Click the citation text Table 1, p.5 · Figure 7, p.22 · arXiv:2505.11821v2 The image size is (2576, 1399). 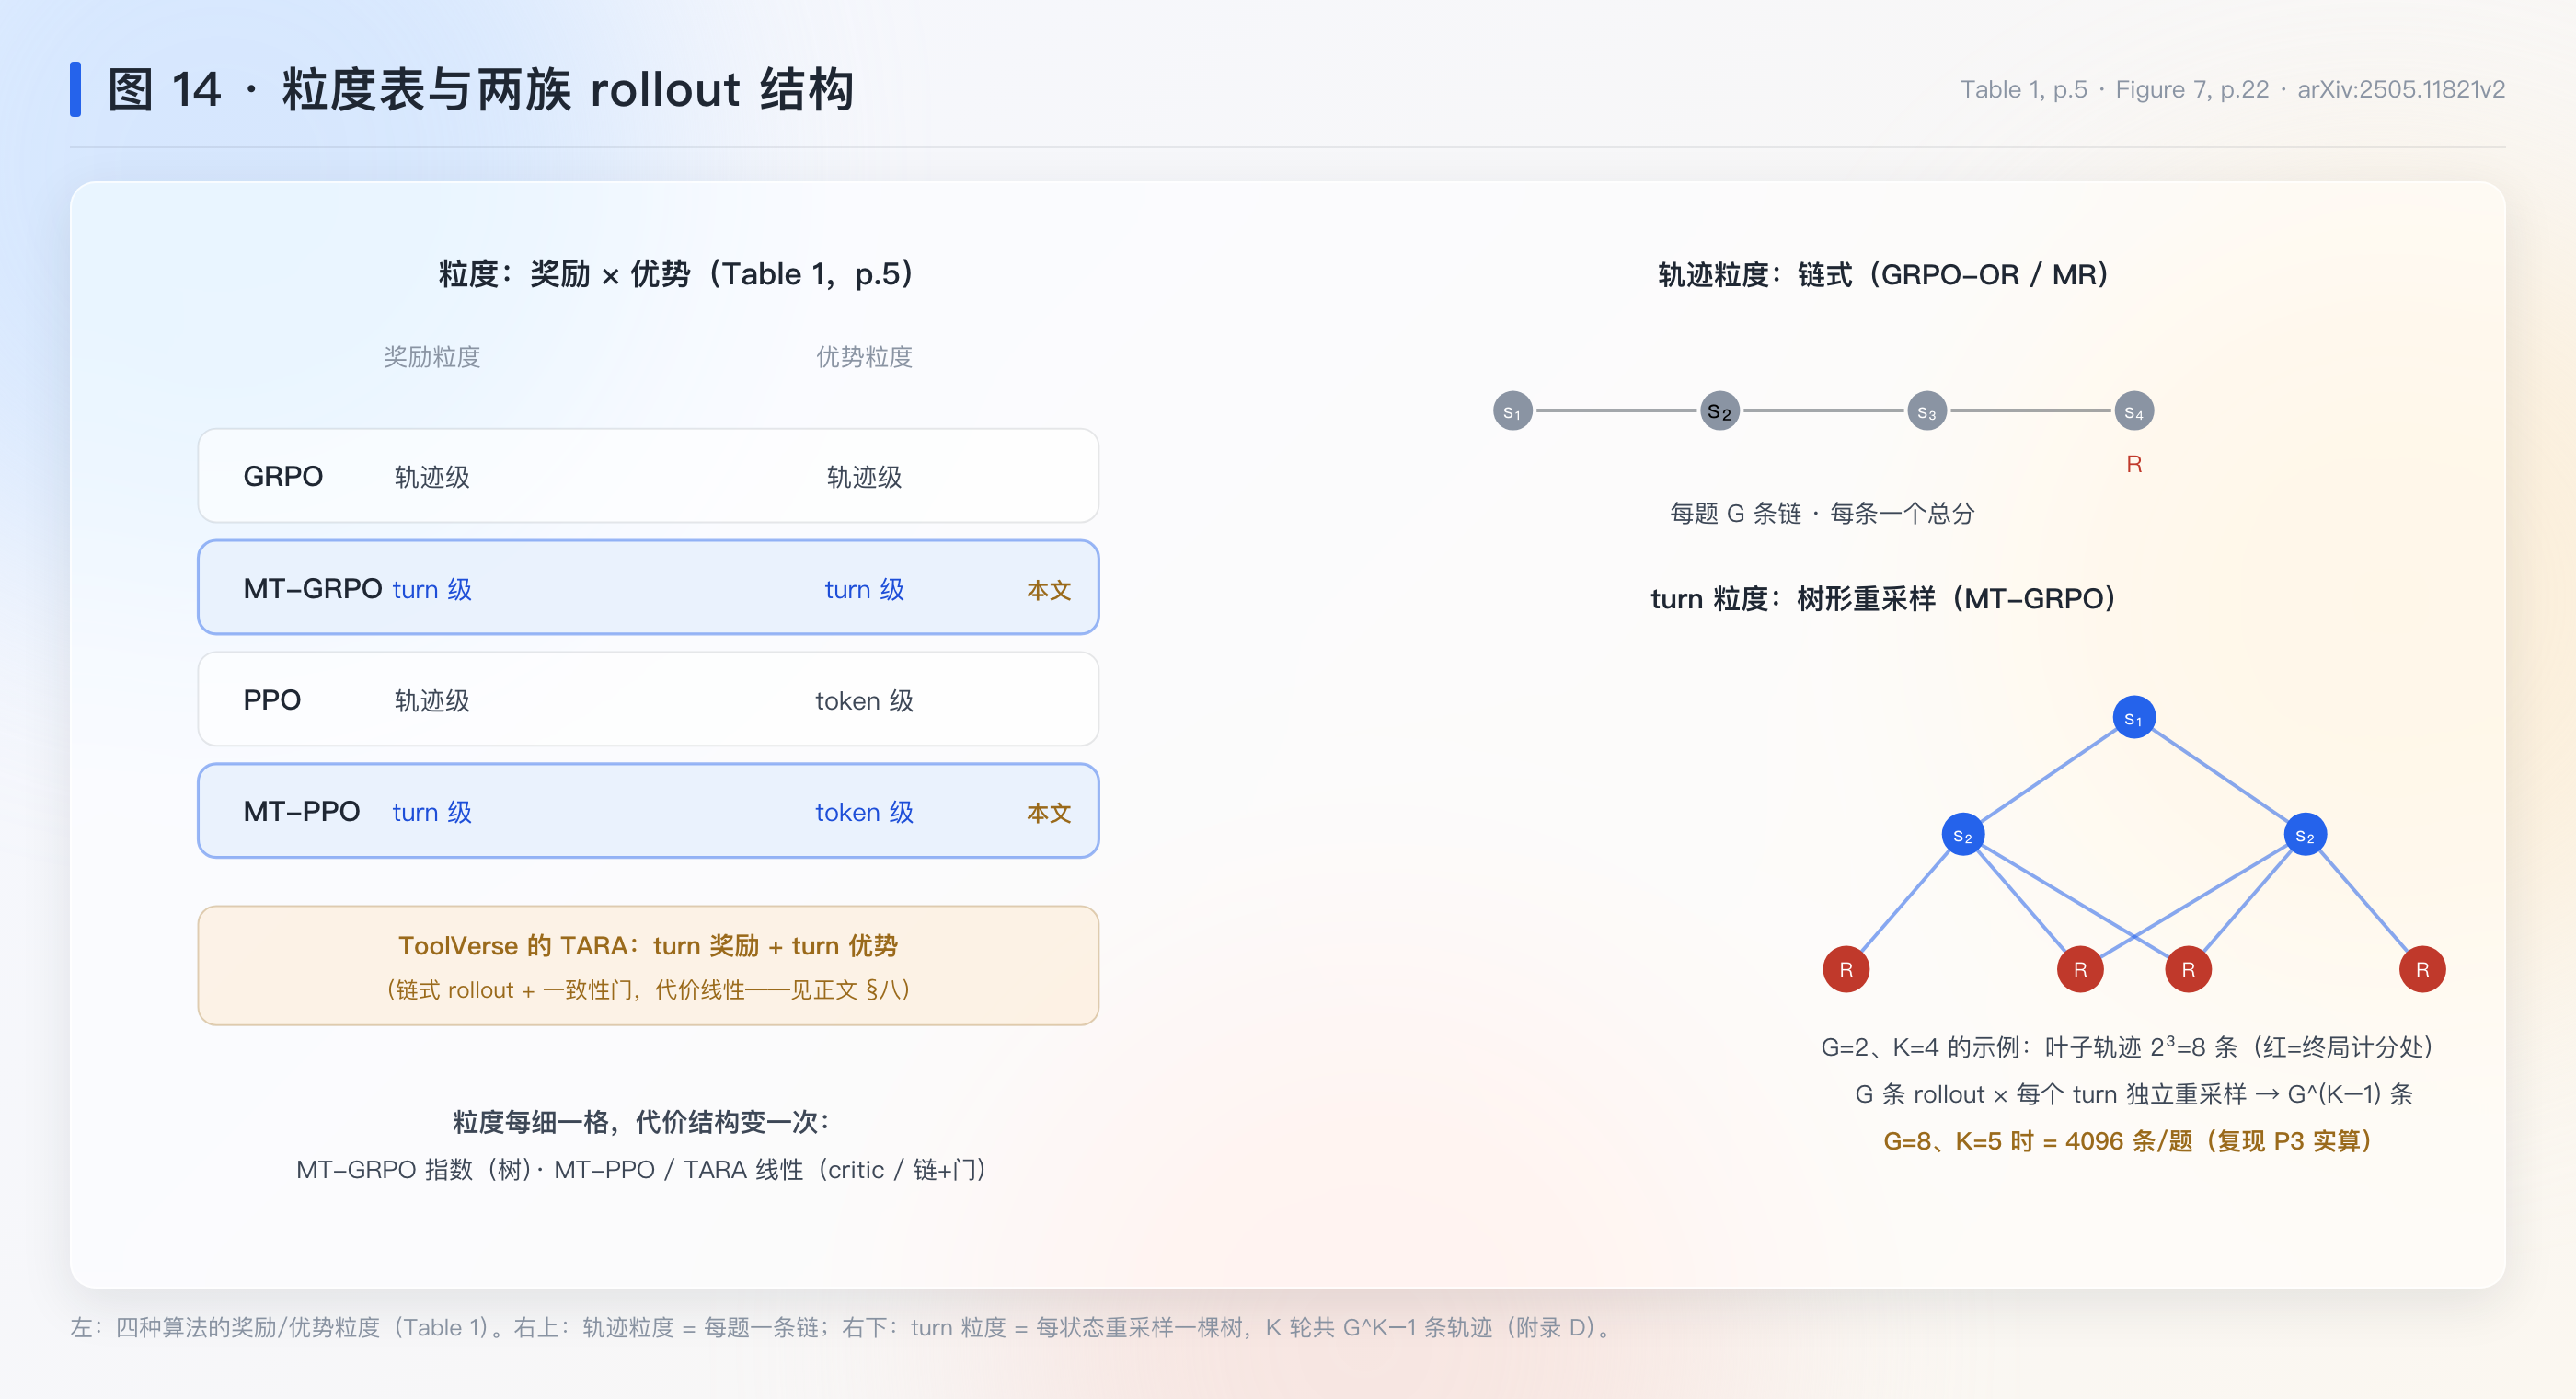(2232, 89)
